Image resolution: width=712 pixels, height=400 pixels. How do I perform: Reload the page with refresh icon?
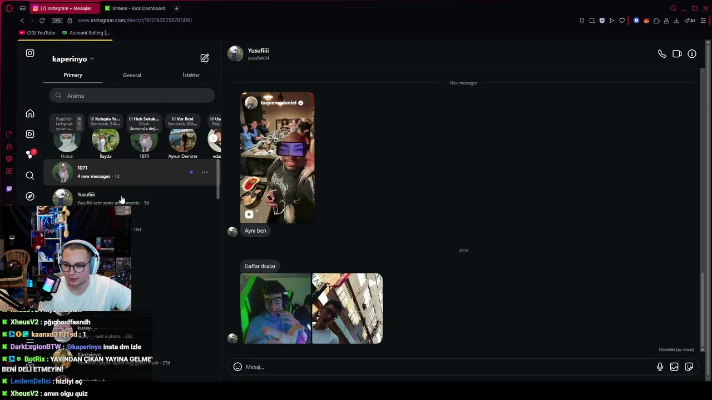point(42,21)
